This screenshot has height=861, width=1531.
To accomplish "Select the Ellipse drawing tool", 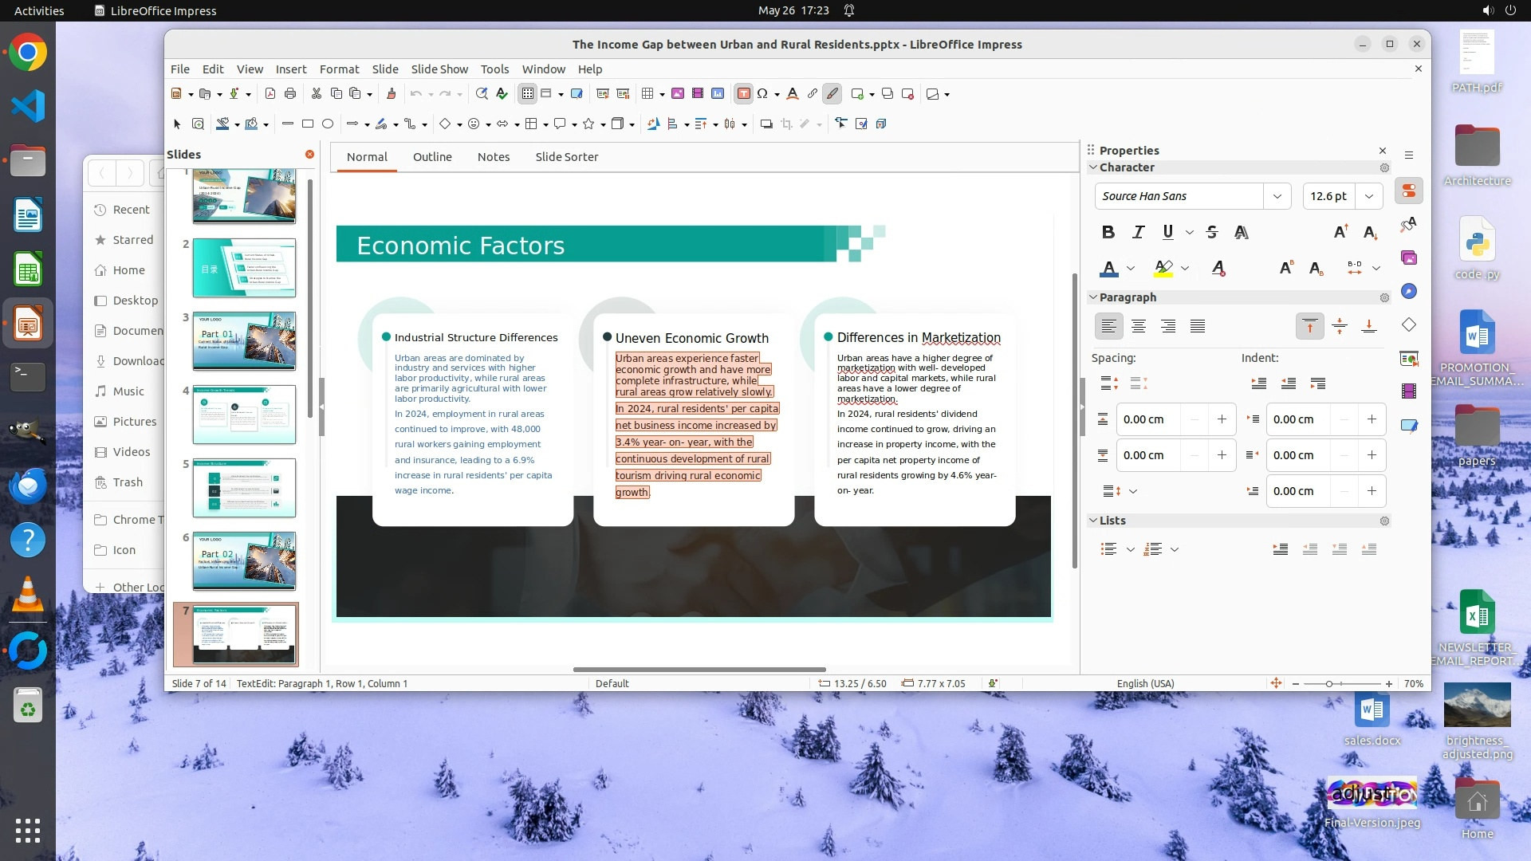I will [328, 124].
